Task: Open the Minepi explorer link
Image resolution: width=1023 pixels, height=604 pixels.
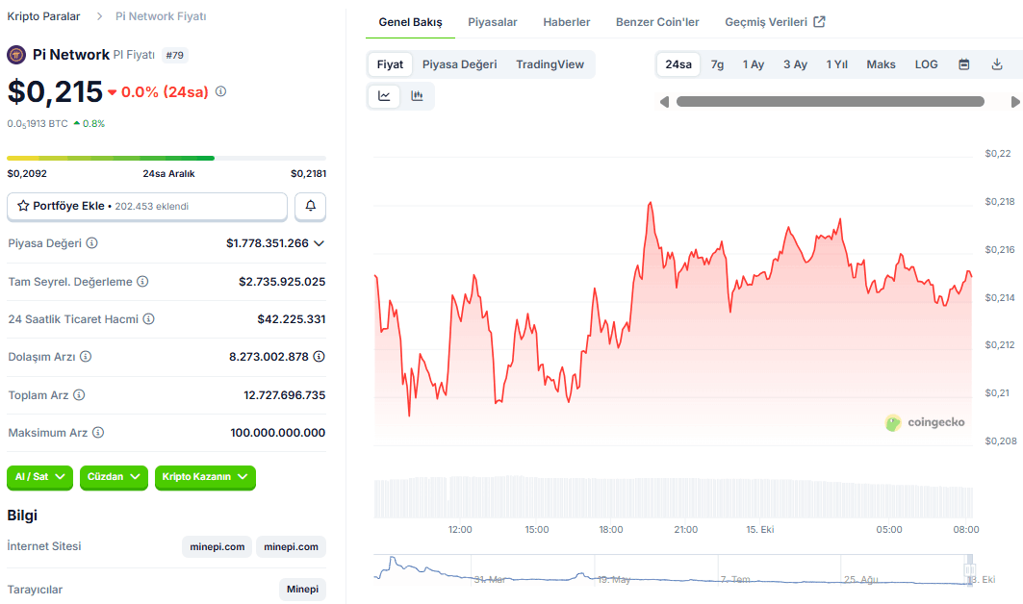Action: click(303, 589)
